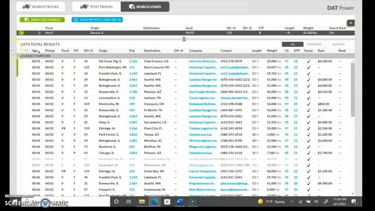Sort by the Rate column header
Viewport: 375px width, 211px height.
tap(321, 51)
